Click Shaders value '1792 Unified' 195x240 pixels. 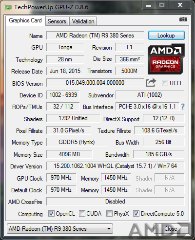73,118
